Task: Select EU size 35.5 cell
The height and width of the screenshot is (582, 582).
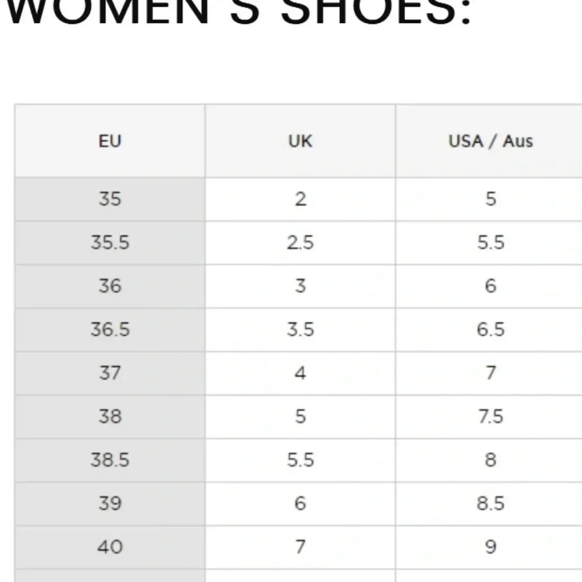Action: click(110, 243)
